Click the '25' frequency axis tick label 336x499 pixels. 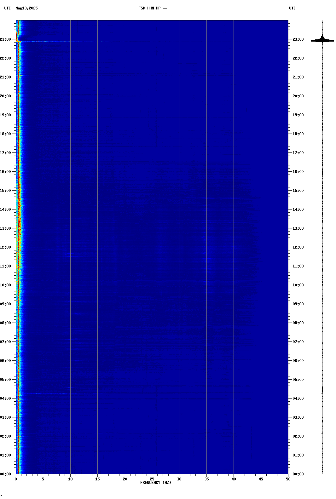[x=152, y=479]
